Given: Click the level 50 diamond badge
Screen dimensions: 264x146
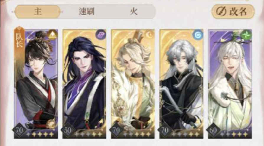Looking at the screenshot, I should (68, 130).
